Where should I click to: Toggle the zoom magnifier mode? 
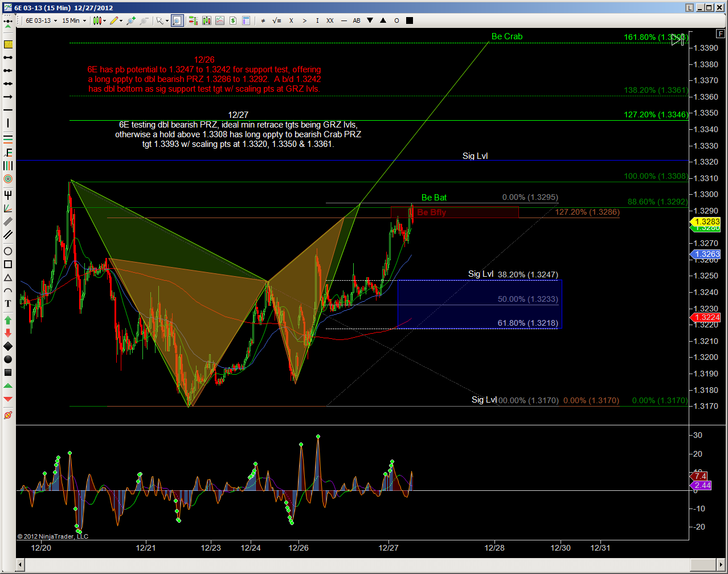click(x=177, y=20)
